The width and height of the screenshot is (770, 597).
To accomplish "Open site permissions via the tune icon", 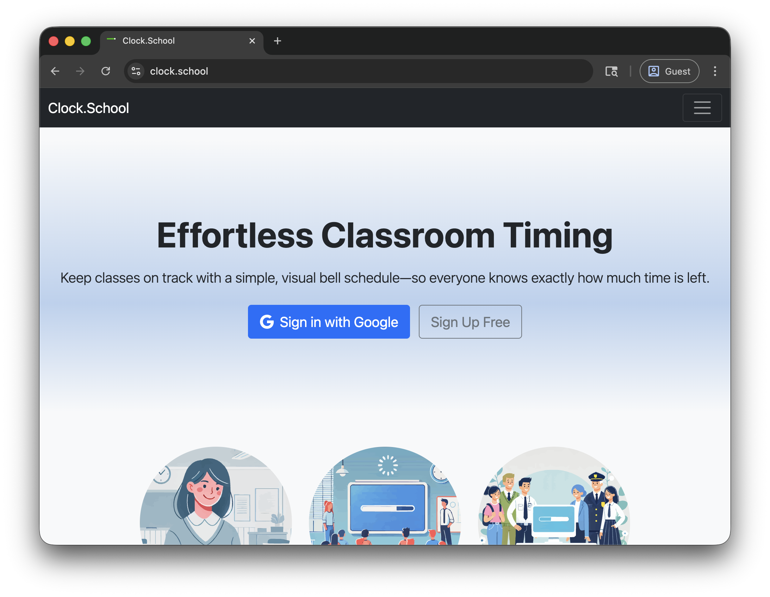I will 135,71.
